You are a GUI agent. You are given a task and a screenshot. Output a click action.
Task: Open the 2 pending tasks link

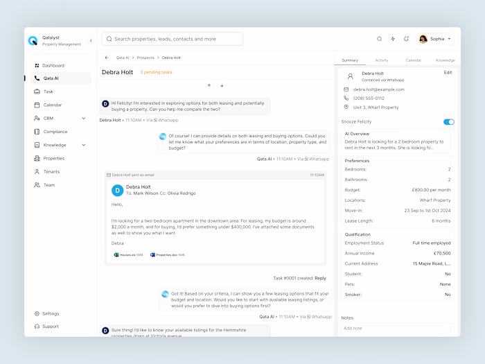[x=156, y=72]
